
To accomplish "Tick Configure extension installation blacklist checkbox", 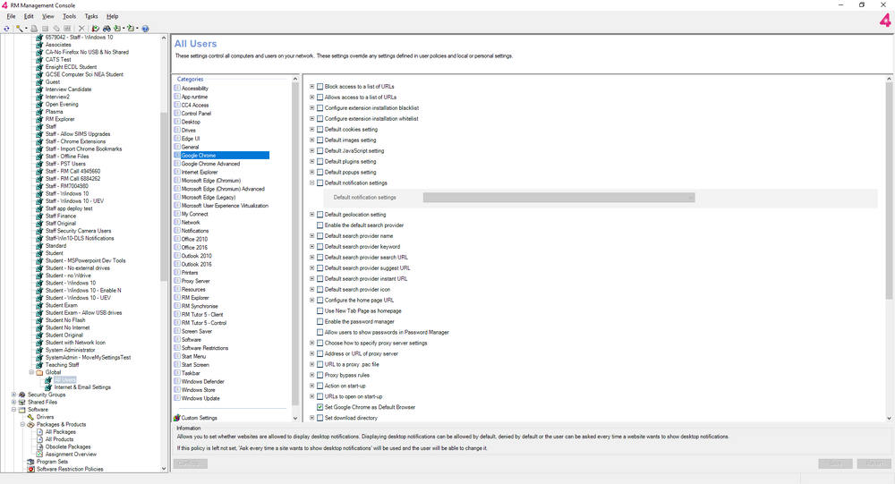I will click(x=320, y=108).
